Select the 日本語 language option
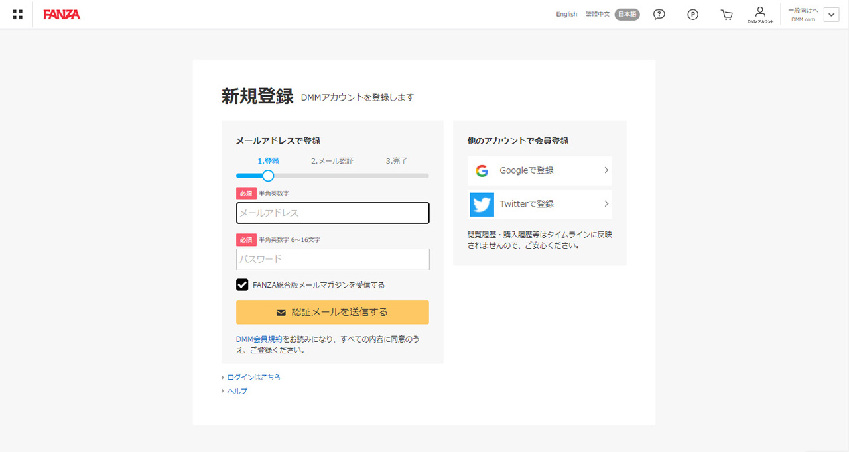 627,15
